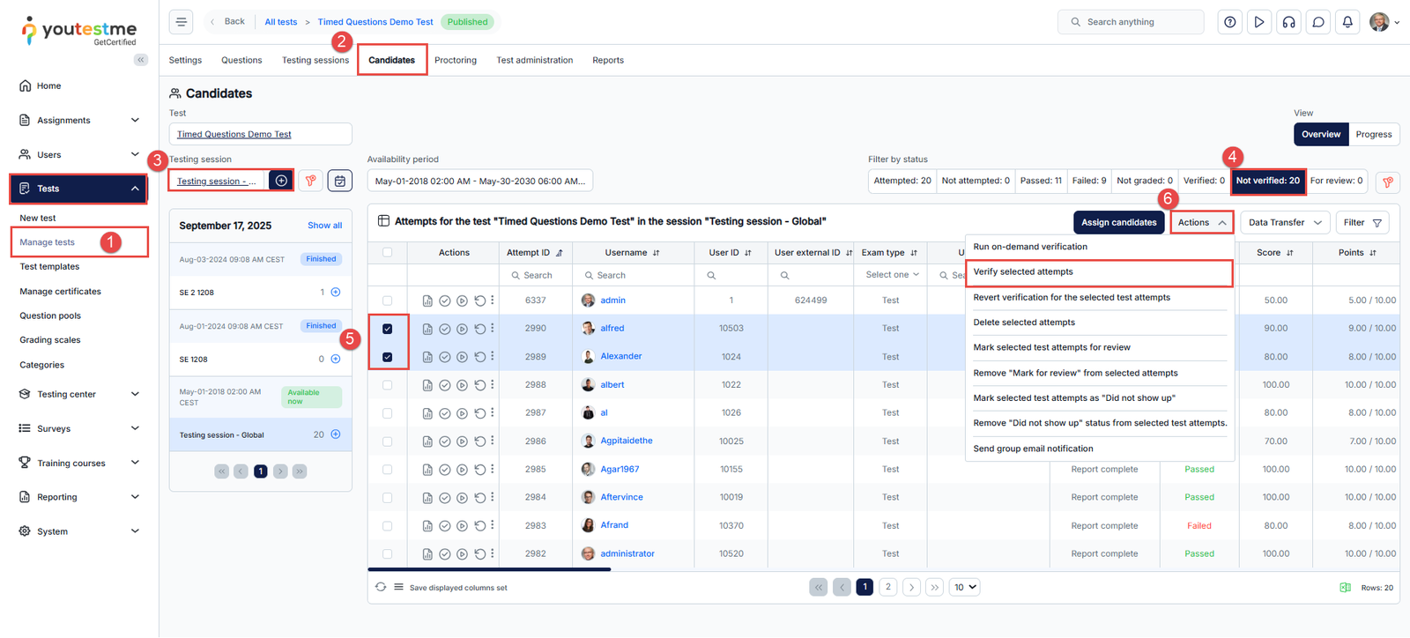
Task: Click the Attempt ID search field
Action: point(538,276)
